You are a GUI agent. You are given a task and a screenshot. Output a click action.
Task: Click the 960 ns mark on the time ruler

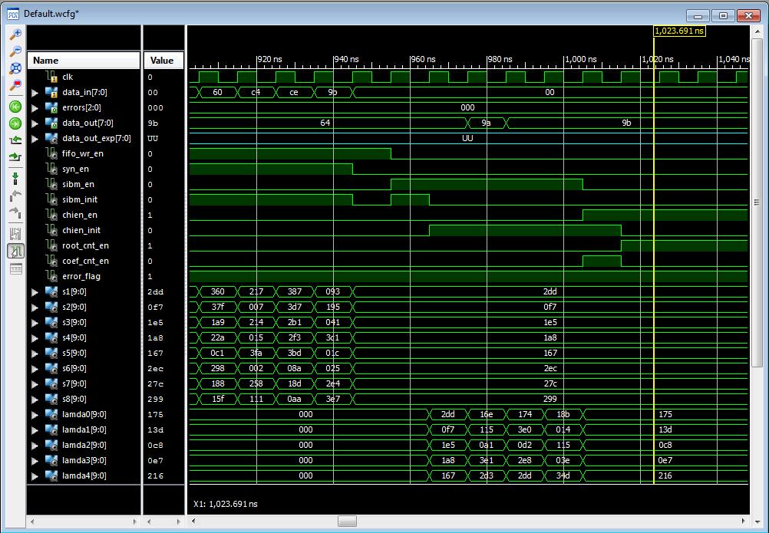[423, 59]
